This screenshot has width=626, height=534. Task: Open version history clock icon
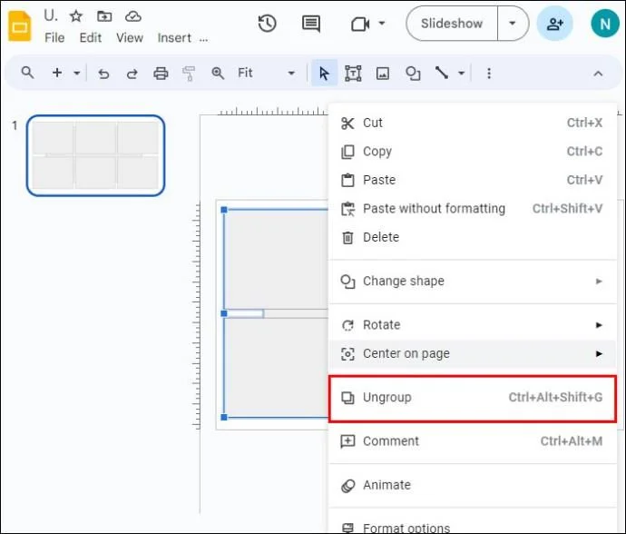tap(267, 24)
